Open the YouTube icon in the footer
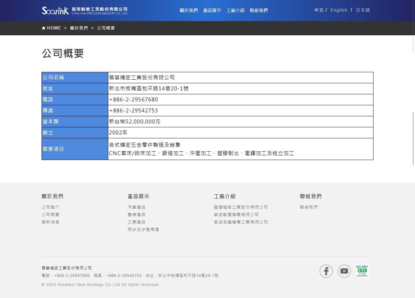Image resolution: width=415 pixels, height=298 pixels. (x=344, y=271)
